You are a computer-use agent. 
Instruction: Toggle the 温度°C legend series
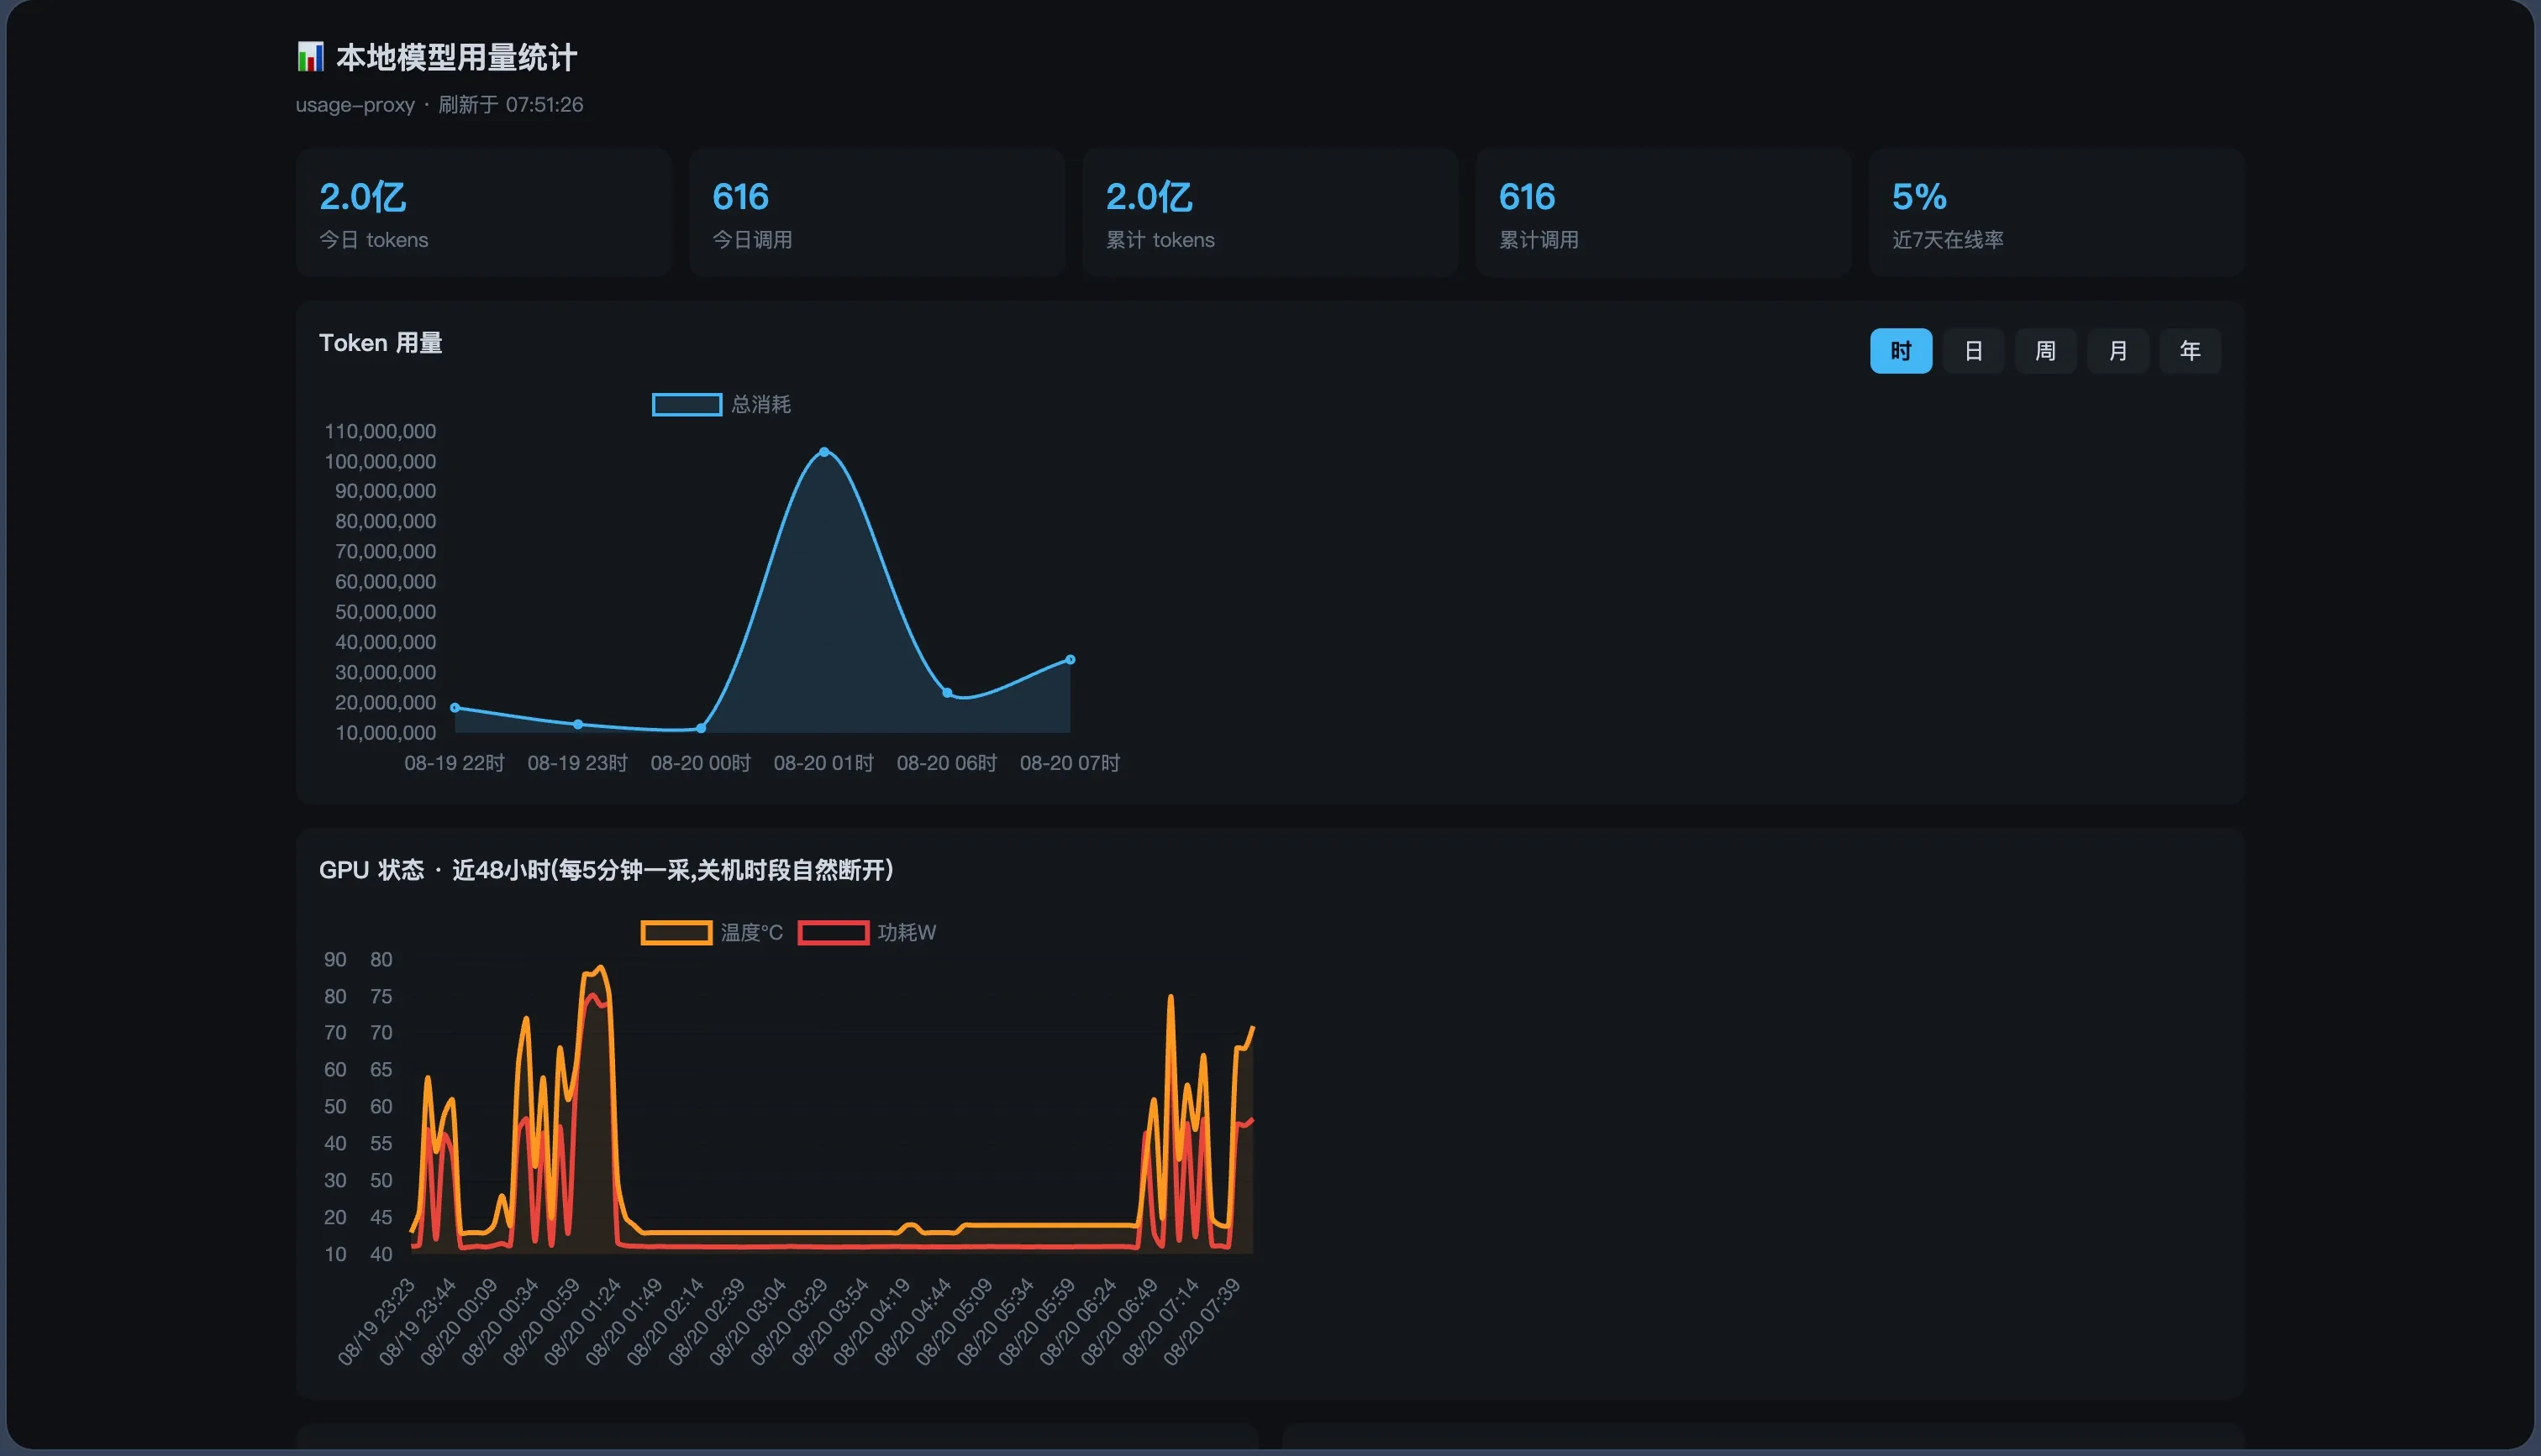coord(711,932)
